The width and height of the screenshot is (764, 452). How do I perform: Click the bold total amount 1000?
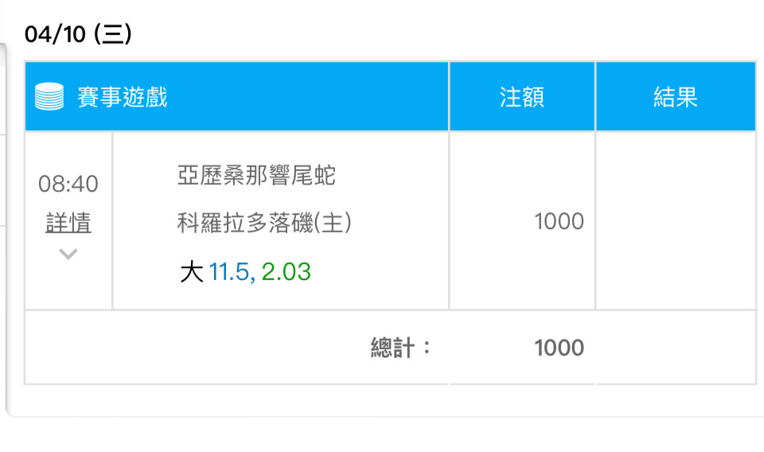click(559, 348)
